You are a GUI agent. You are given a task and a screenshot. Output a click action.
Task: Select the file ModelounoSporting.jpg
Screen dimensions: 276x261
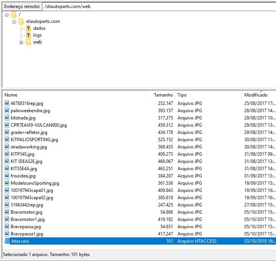coord(35,183)
